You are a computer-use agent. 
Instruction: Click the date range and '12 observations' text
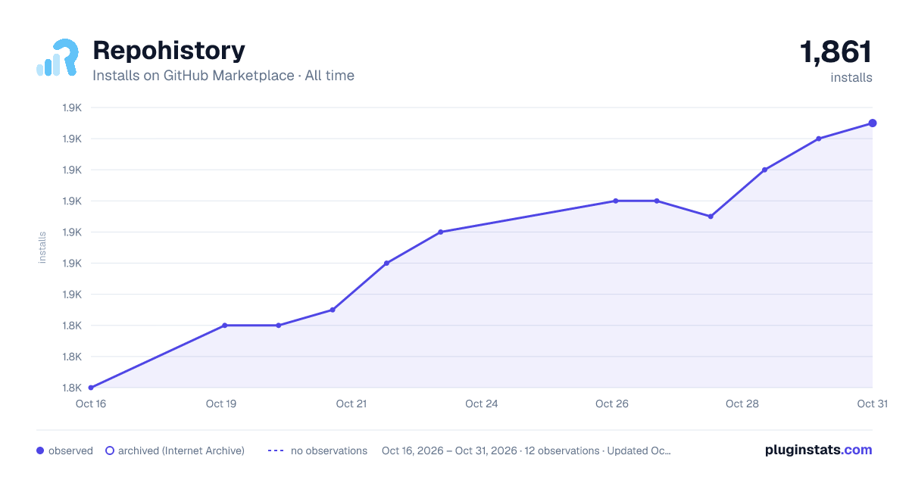(526, 450)
